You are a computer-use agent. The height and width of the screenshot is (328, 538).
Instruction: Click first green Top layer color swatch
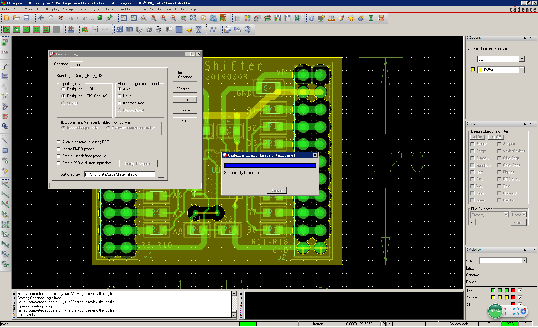click(493, 290)
